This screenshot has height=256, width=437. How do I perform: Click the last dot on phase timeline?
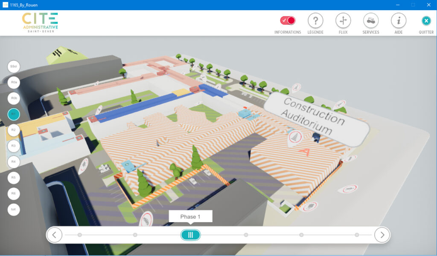[x=357, y=235]
